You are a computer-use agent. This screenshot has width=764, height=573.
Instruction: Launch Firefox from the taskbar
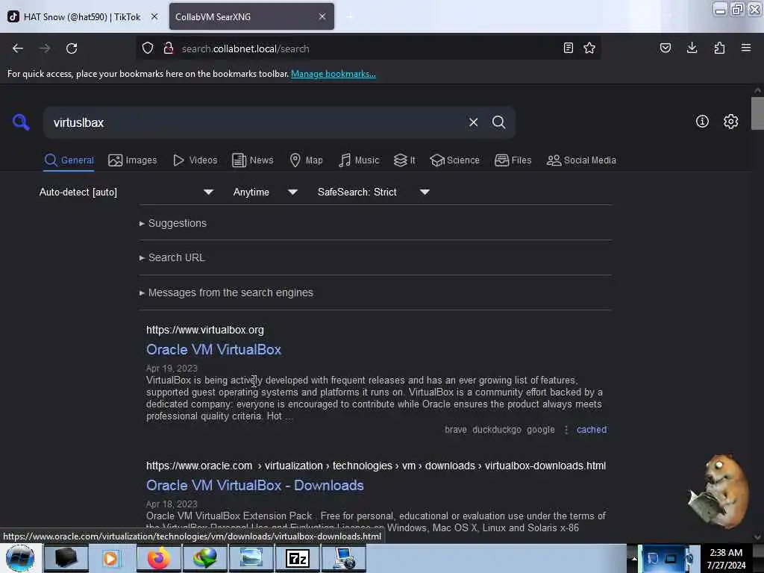click(159, 558)
